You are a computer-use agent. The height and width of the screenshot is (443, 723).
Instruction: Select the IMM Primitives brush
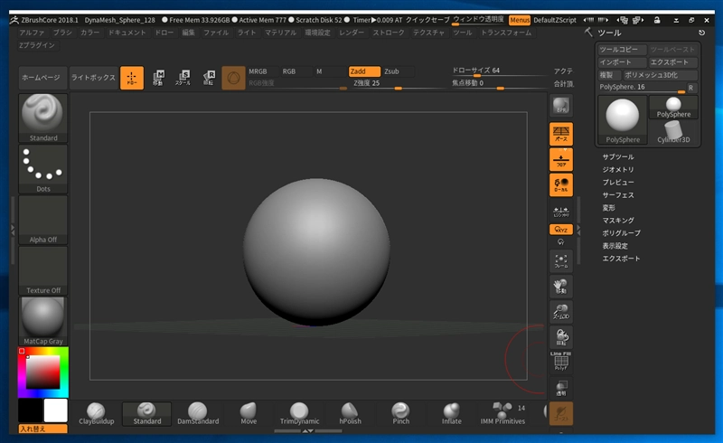502,413
